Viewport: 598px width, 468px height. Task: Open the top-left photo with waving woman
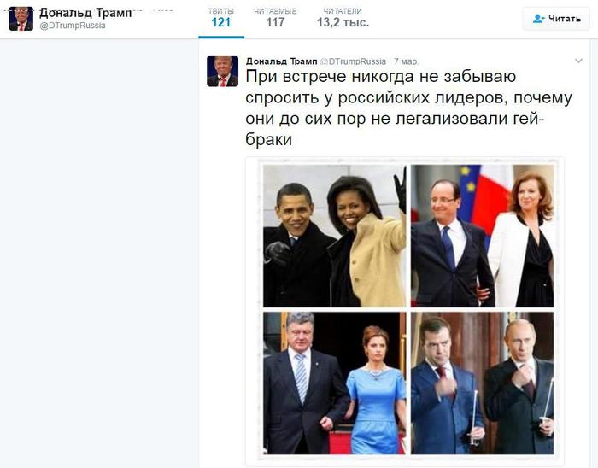pyautogui.click(x=335, y=236)
